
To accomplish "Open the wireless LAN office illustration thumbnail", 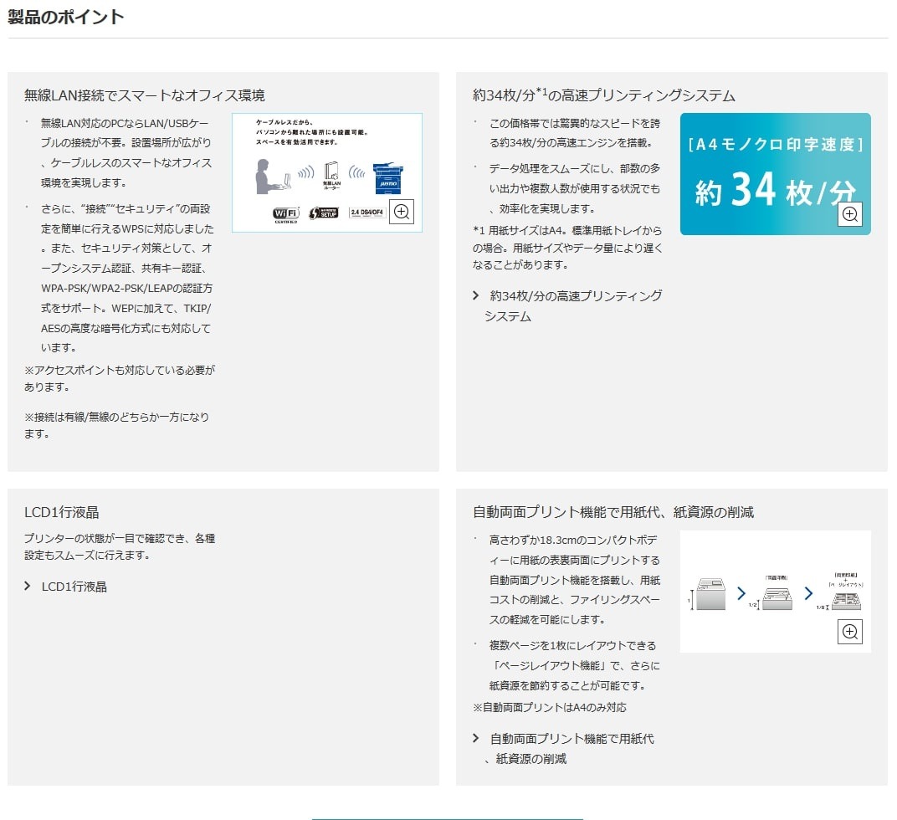I will click(327, 173).
